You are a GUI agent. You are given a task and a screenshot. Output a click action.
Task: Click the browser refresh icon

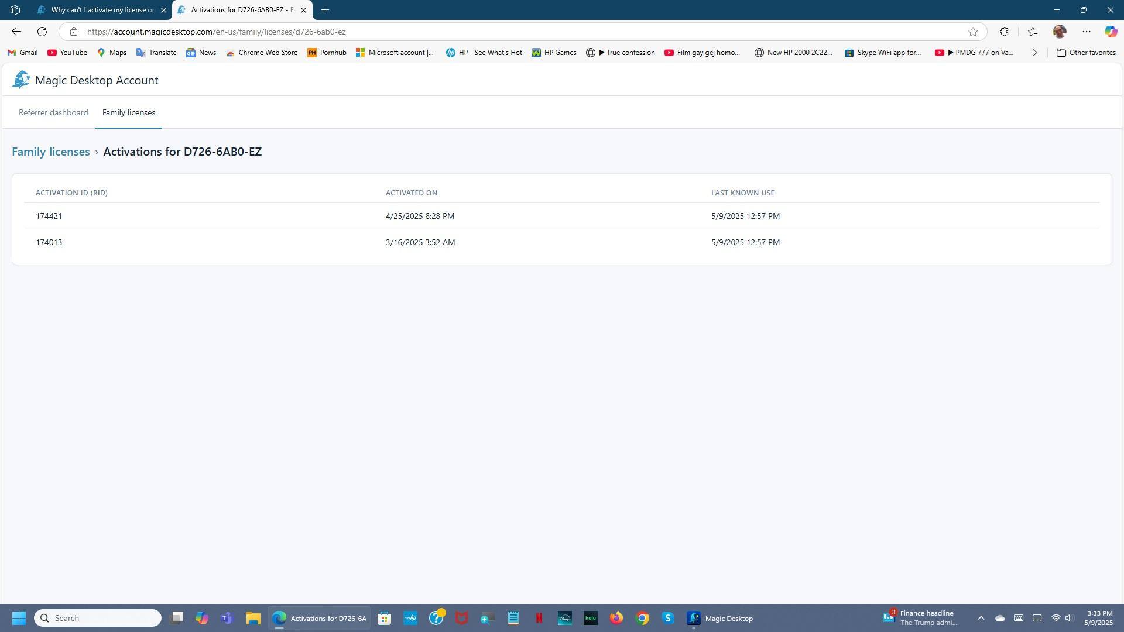tap(42, 32)
